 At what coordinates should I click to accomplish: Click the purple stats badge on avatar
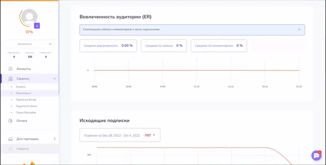pyautogui.click(x=37, y=25)
